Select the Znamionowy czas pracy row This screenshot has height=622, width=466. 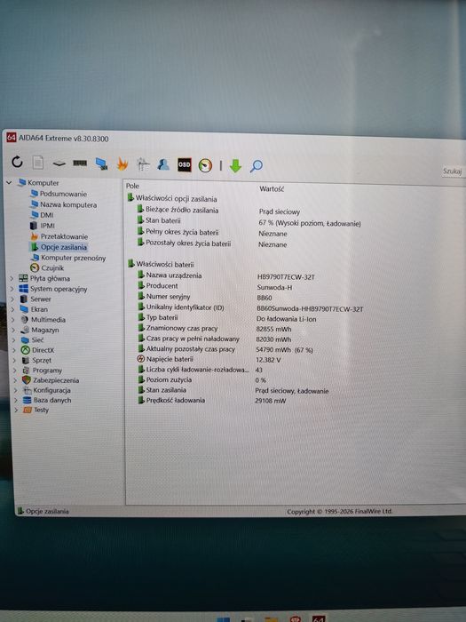click(x=215, y=329)
